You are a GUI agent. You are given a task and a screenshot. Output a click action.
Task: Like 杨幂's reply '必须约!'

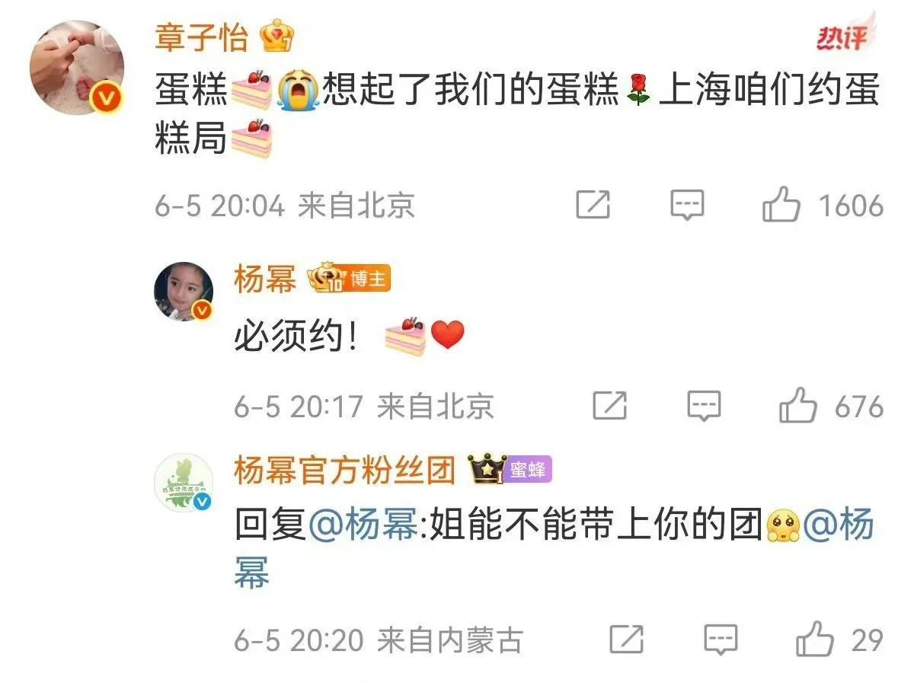pos(797,405)
